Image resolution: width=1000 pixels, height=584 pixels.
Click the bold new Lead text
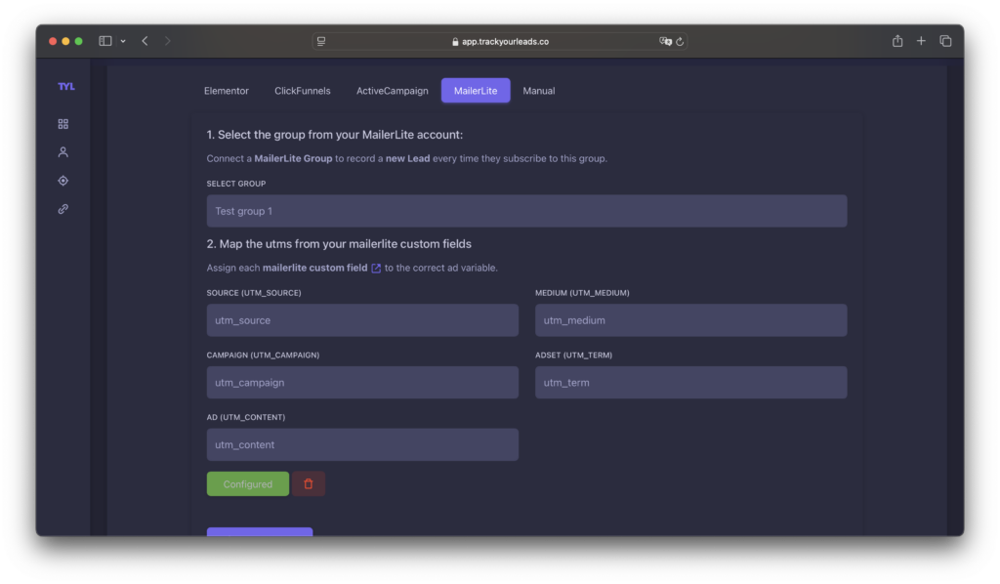(x=407, y=158)
